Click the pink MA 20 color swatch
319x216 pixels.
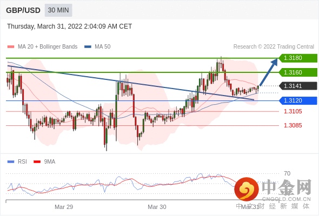click(x=11, y=47)
